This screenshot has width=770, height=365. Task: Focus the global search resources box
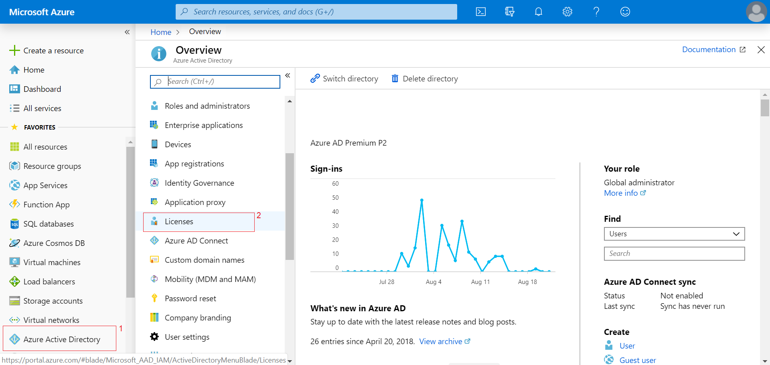[316, 12]
